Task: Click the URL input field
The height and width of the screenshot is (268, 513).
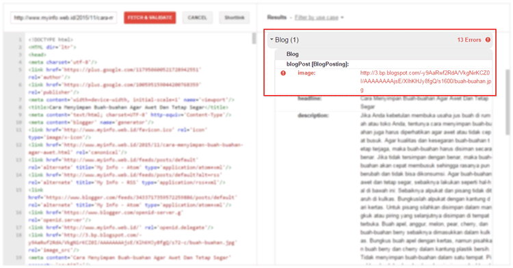Action: pyautogui.click(x=64, y=18)
